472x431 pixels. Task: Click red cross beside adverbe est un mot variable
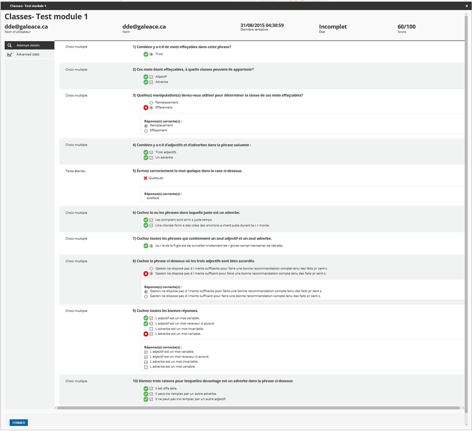[x=146, y=334]
